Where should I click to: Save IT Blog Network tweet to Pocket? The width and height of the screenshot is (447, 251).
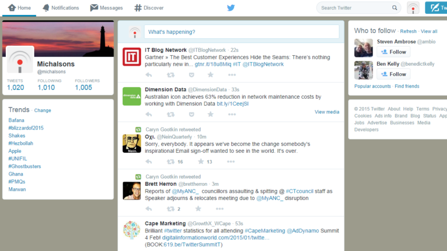point(191,75)
